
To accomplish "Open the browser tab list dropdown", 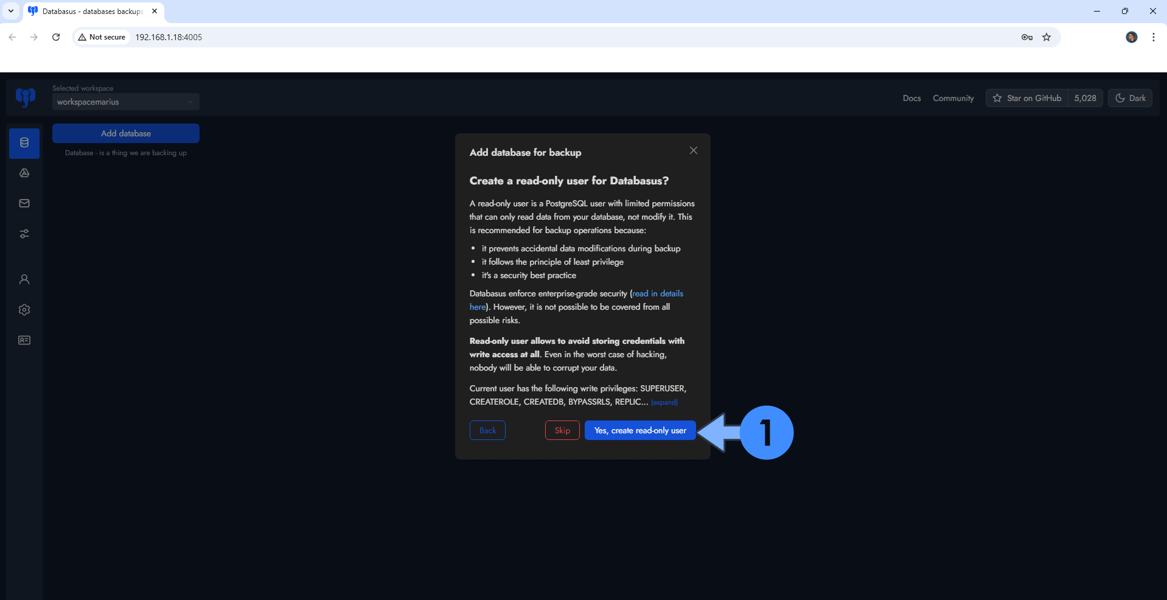I will [x=11, y=11].
